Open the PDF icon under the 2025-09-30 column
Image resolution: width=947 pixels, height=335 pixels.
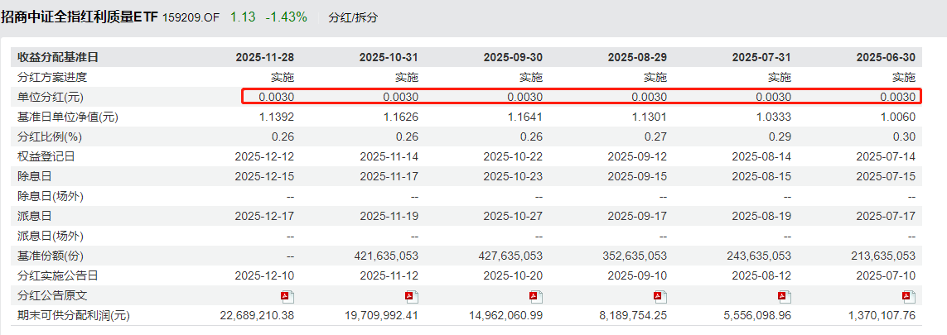tap(536, 296)
